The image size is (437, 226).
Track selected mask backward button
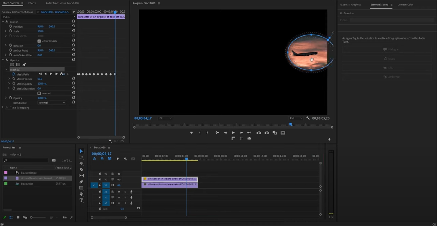(45, 74)
